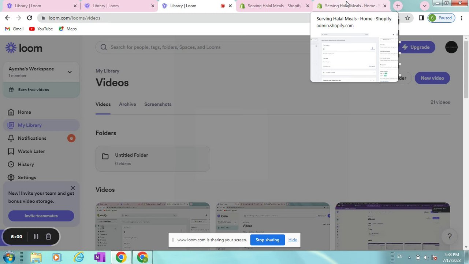Start a New video

pos(432,78)
